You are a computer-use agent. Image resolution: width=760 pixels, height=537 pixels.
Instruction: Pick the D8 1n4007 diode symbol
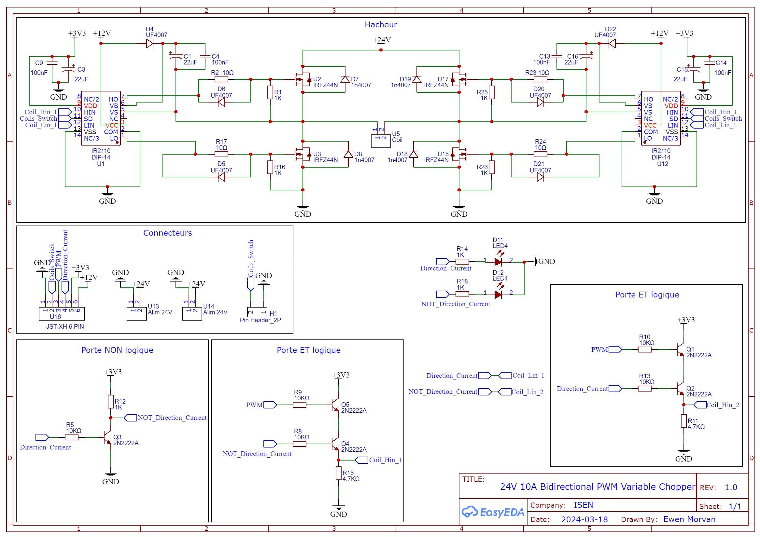click(x=348, y=154)
